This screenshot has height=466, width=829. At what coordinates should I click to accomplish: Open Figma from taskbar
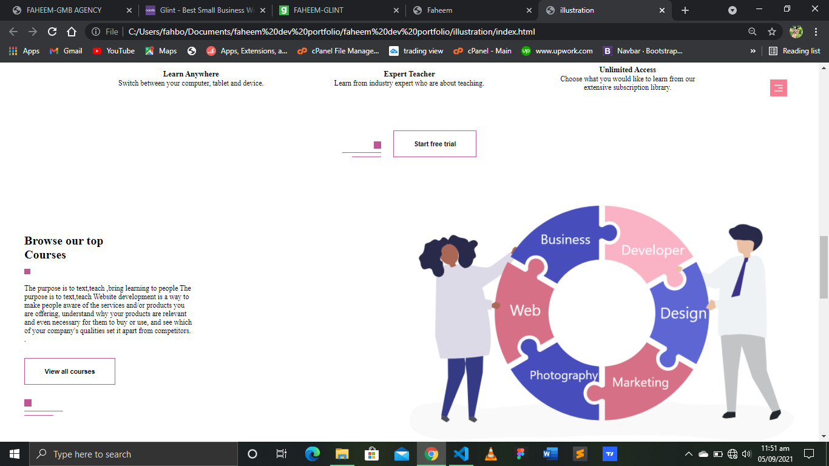(520, 454)
